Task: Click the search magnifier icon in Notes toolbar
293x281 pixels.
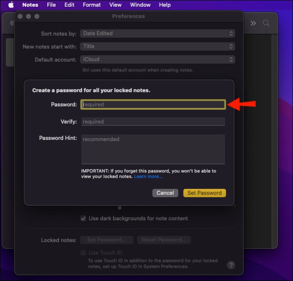Action: tap(266, 23)
